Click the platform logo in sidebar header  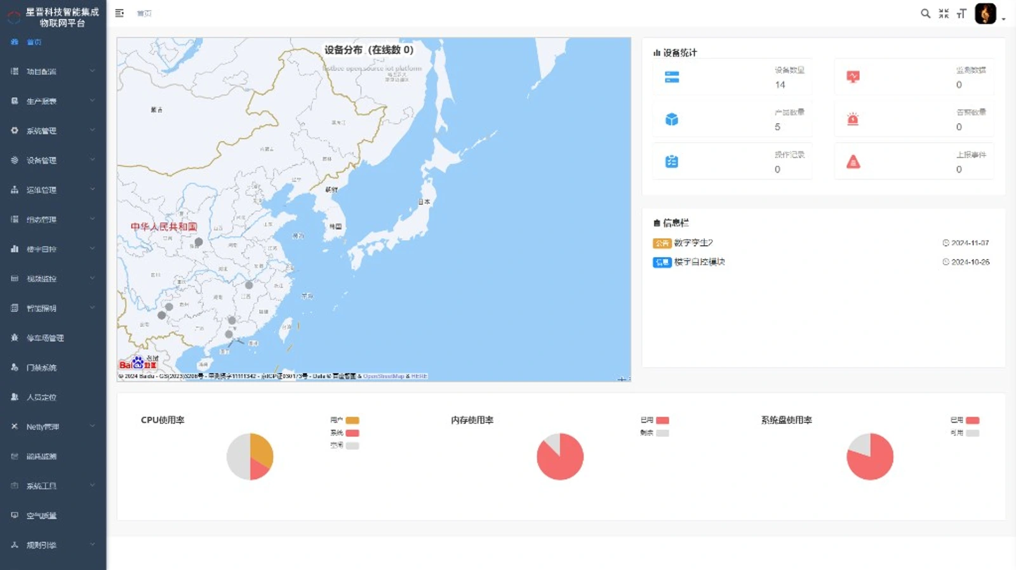(x=13, y=17)
